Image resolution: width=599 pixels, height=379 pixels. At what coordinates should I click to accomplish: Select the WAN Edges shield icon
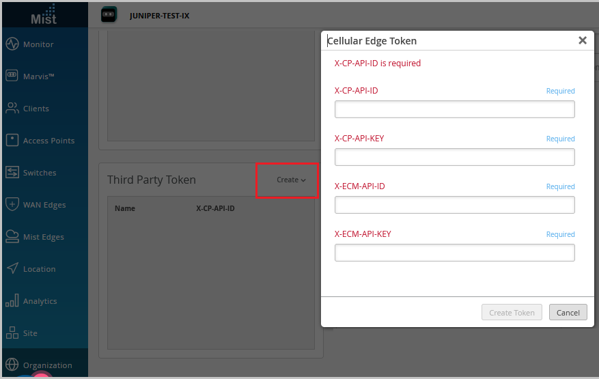click(x=12, y=205)
